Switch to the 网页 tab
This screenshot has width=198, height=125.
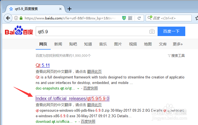pos(43,44)
